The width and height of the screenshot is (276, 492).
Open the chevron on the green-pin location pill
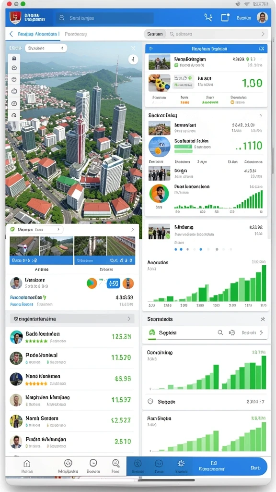point(58,230)
